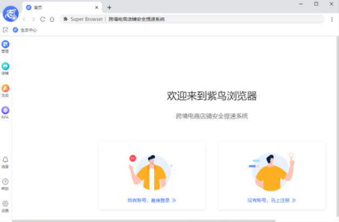Open 设置 (Settings) gear icon
339x222 pixels.
point(5,204)
